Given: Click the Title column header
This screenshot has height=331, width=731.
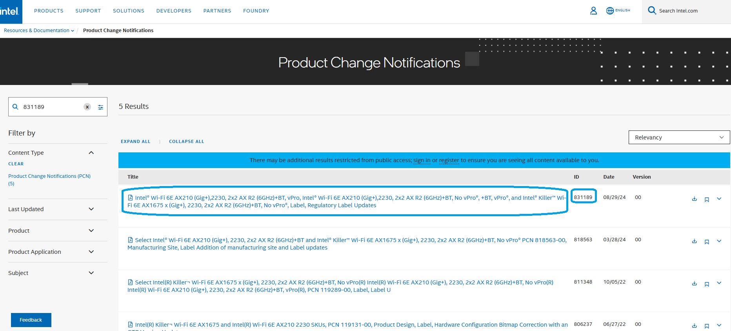Looking at the screenshot, I should pos(133,177).
